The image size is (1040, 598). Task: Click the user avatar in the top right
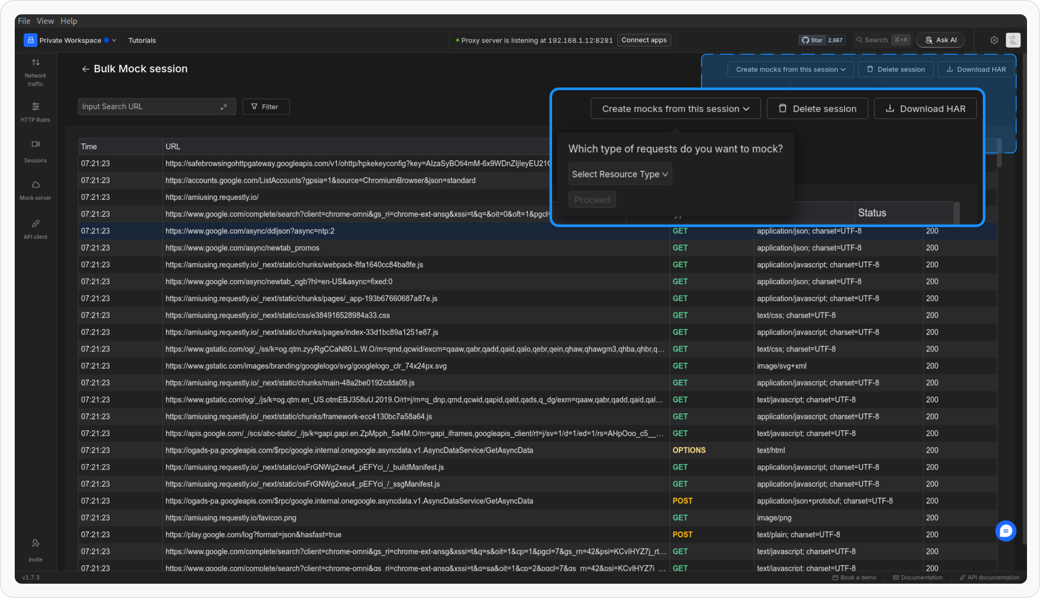click(1013, 40)
